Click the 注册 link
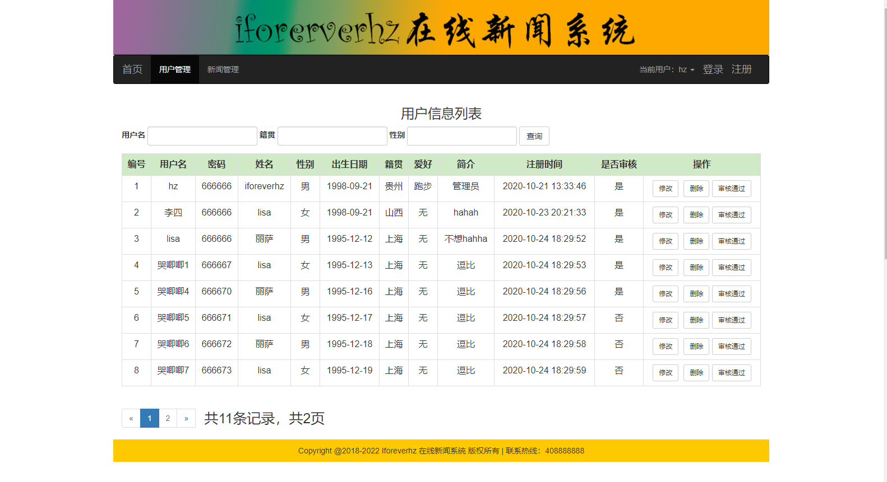 click(741, 69)
